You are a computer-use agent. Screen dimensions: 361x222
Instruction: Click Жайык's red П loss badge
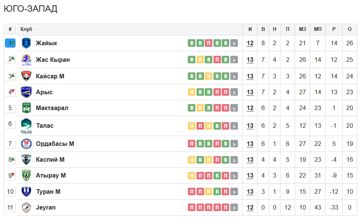pyautogui.click(x=209, y=43)
